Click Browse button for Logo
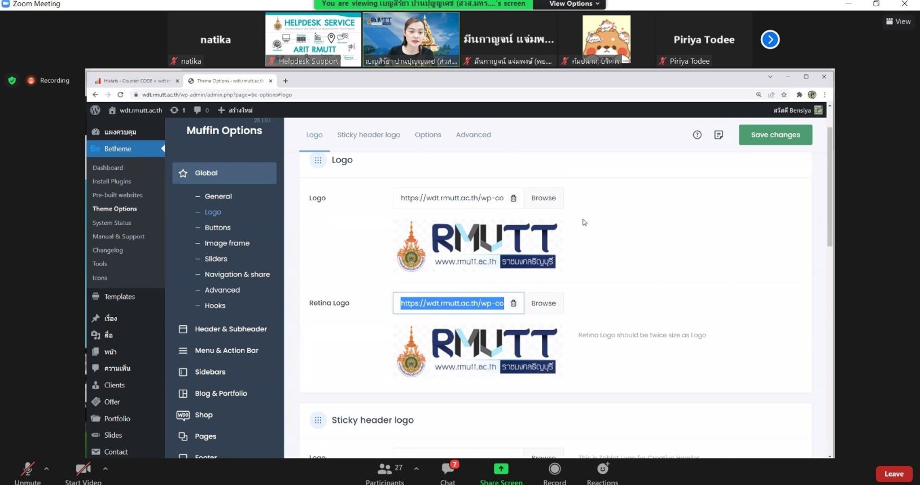The height and width of the screenshot is (485, 920). [544, 198]
